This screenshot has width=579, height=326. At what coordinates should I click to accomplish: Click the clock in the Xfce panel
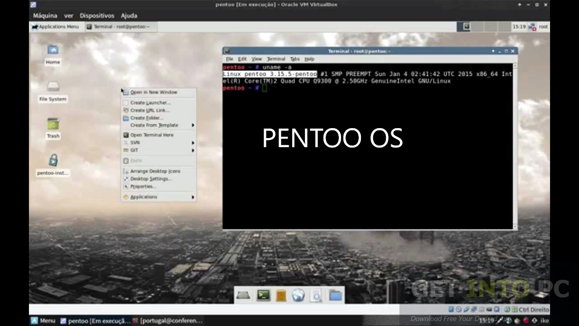519,27
